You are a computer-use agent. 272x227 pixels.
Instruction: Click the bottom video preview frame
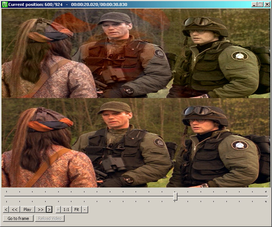[136, 143]
